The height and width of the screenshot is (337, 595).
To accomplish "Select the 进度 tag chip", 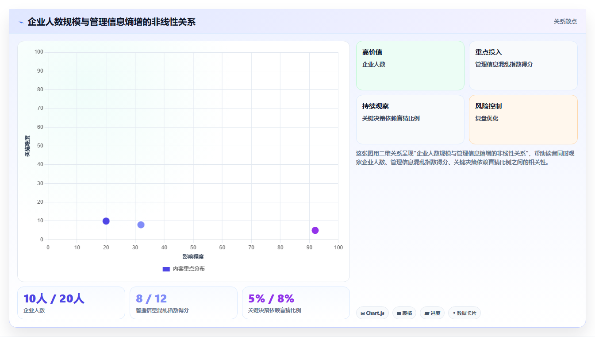I will pyautogui.click(x=432, y=313).
